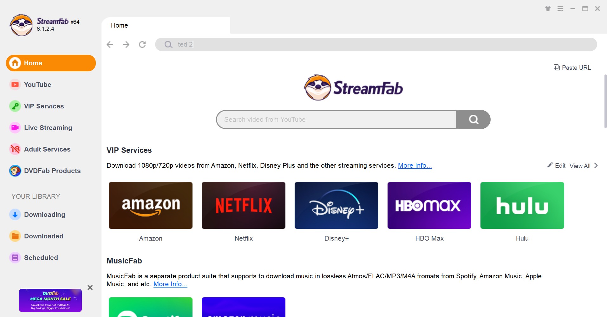Click the Adult Services 18 icon
607x317 pixels.
tap(15, 149)
